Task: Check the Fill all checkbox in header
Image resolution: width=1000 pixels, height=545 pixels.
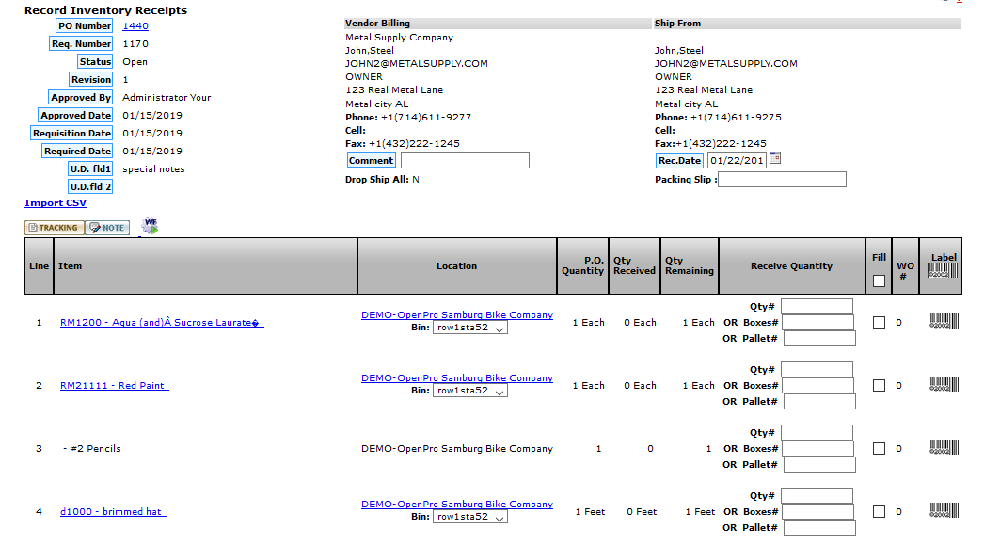Action: coord(879,281)
